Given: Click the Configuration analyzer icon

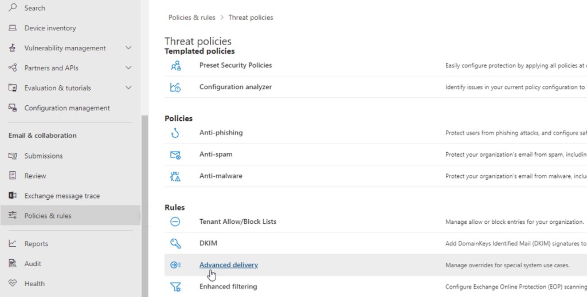Looking at the screenshot, I should [175, 87].
